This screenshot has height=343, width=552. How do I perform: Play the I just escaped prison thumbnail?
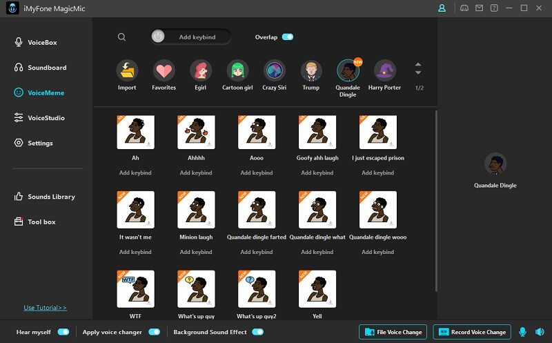(x=377, y=133)
